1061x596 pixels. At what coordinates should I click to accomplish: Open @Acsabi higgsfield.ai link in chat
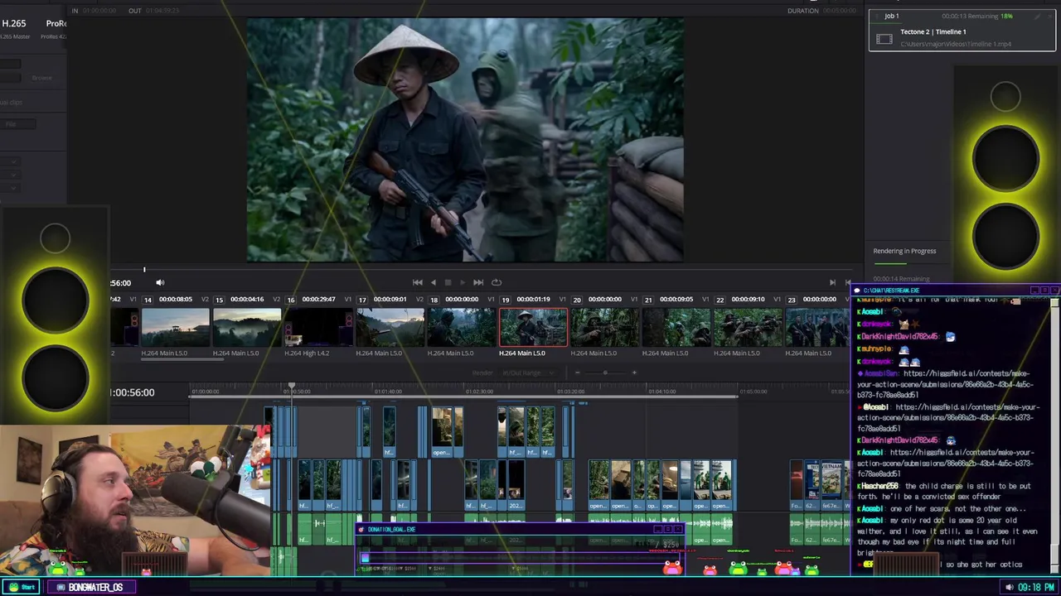point(947,418)
